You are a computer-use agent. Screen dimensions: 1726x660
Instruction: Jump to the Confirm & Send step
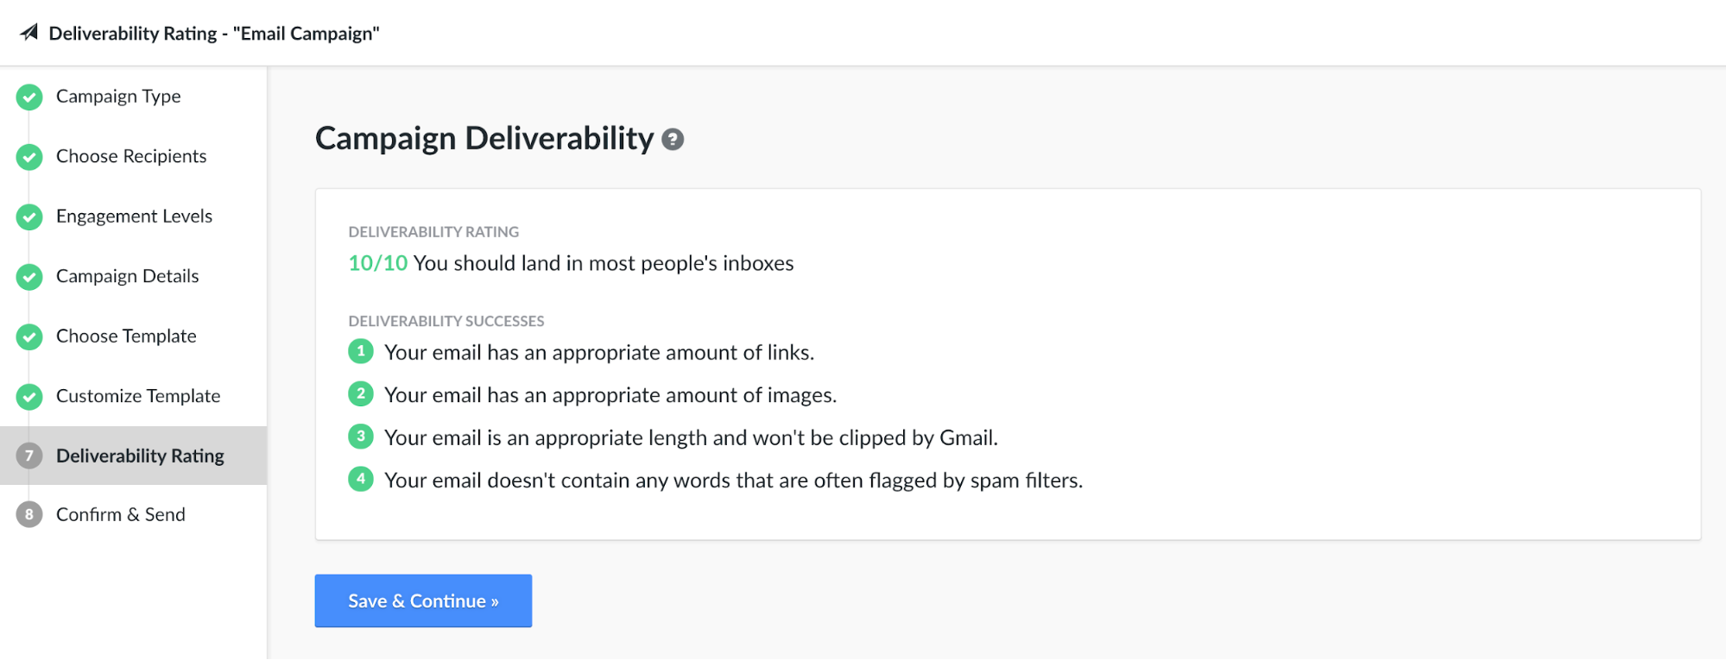[x=121, y=515]
